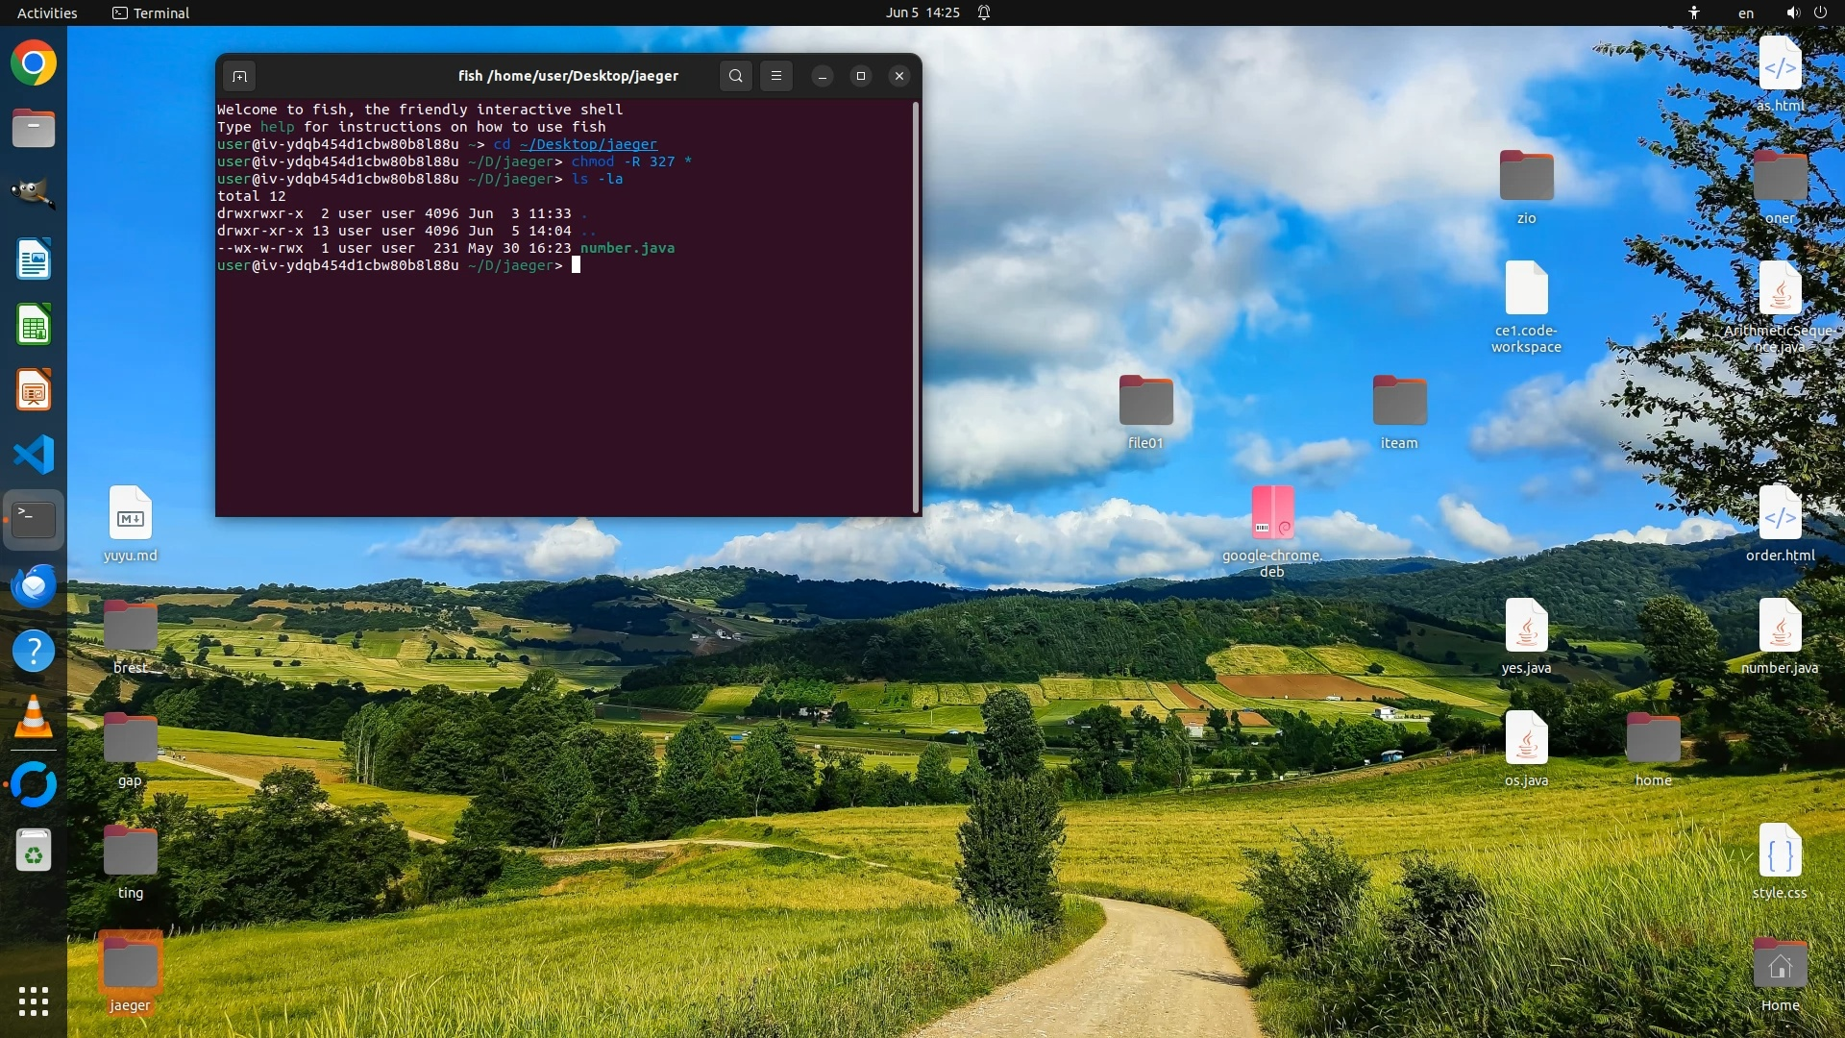
Task: Launch Google Chrome from the dock
Action: [x=34, y=63]
